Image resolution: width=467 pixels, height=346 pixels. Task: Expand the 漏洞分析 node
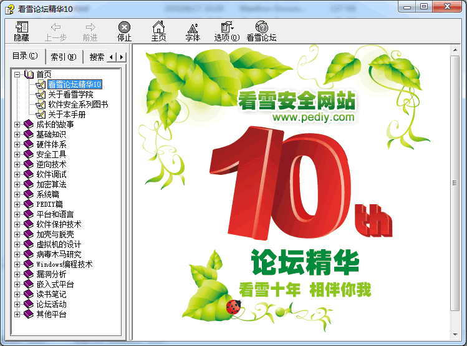17,274
